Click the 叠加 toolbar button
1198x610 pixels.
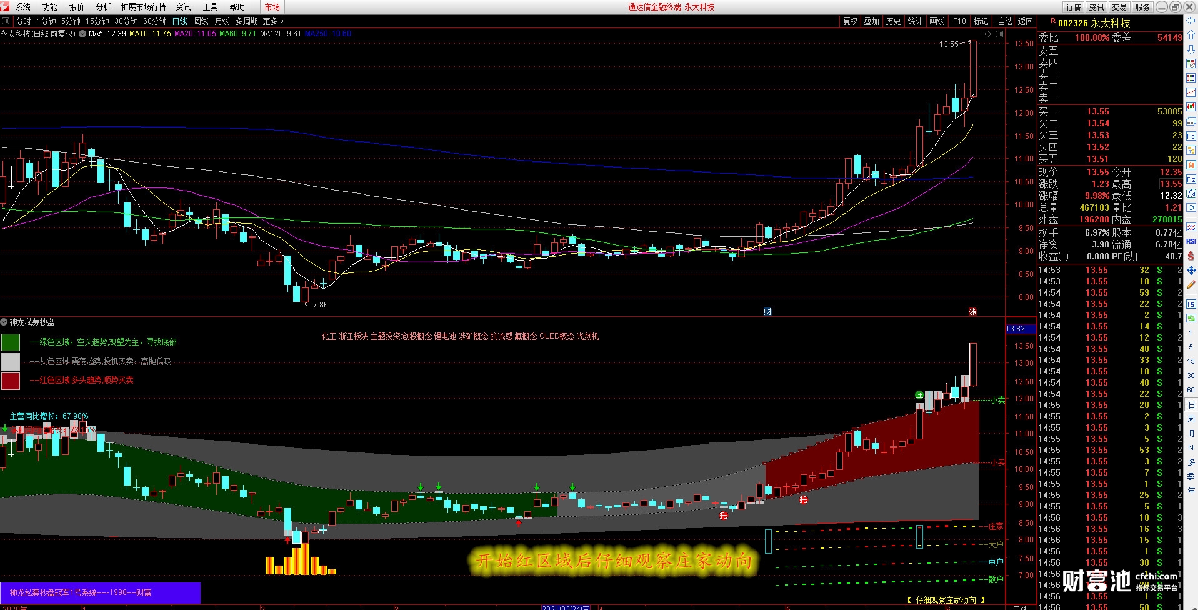[871, 21]
